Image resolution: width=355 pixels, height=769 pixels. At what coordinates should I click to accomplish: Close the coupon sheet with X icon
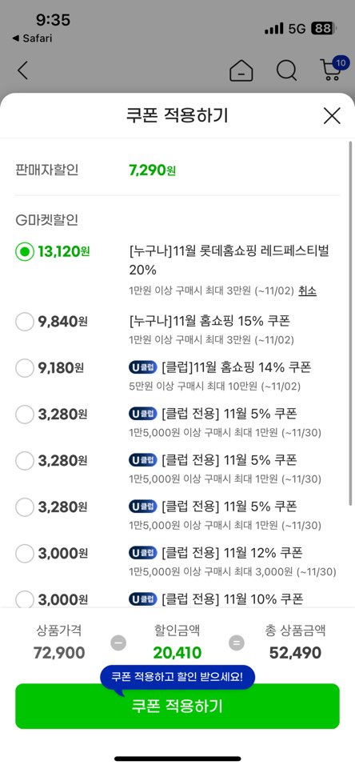[332, 116]
